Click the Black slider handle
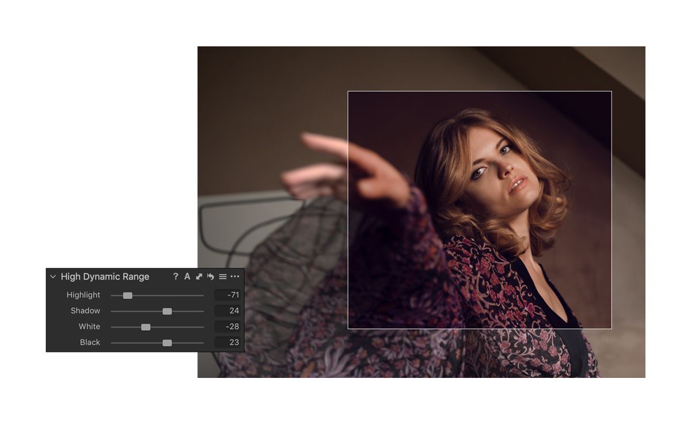This screenshot has width=691, height=424. coord(167,343)
